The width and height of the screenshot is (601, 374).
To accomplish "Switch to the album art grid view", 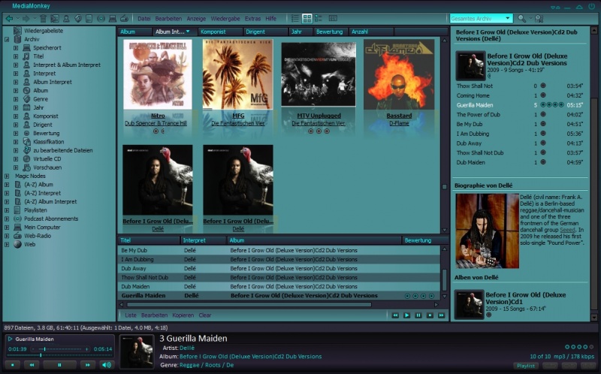I will click(x=307, y=18).
